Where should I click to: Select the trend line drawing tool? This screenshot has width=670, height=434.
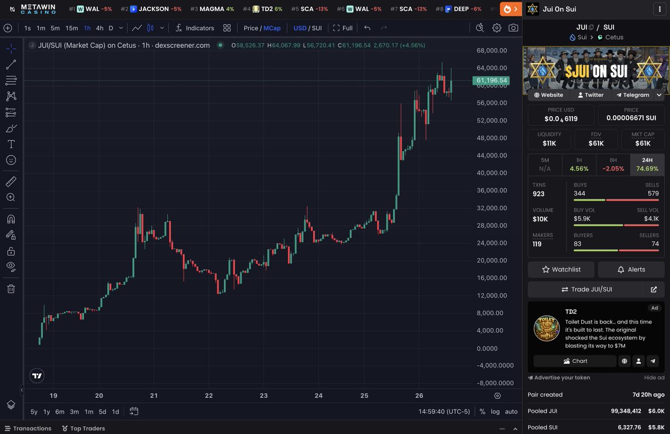pyautogui.click(x=11, y=65)
